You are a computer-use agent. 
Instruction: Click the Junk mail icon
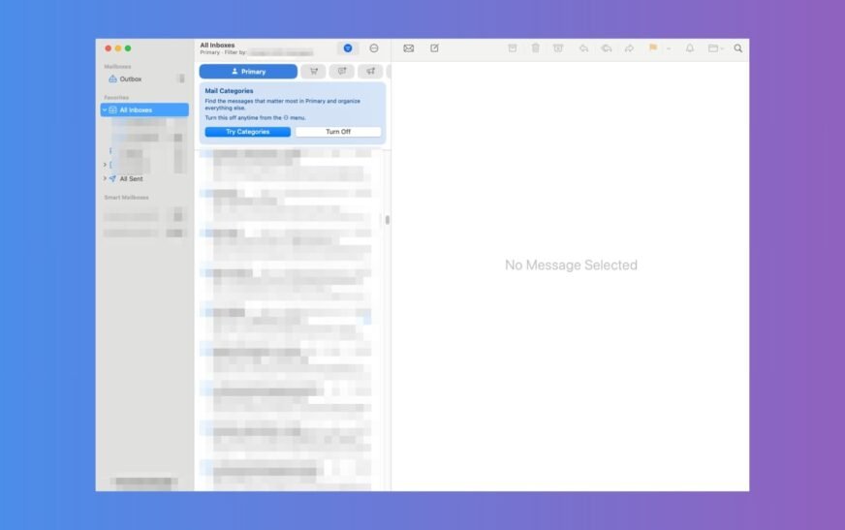pyautogui.click(x=558, y=48)
